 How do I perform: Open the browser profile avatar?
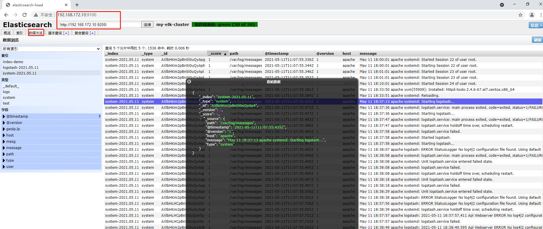point(532,15)
